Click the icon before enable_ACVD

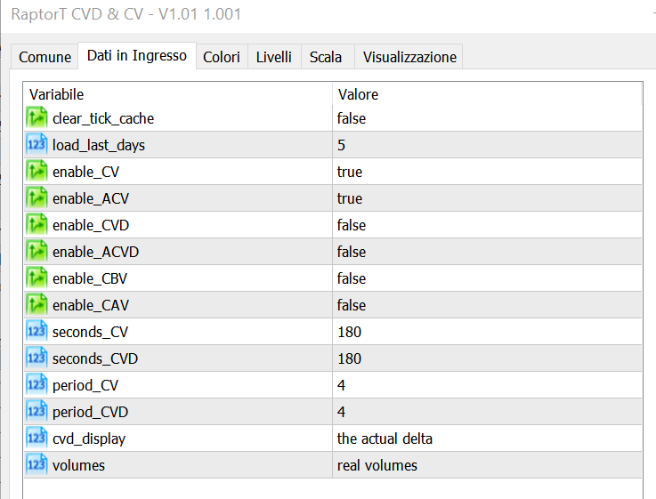tap(36, 252)
